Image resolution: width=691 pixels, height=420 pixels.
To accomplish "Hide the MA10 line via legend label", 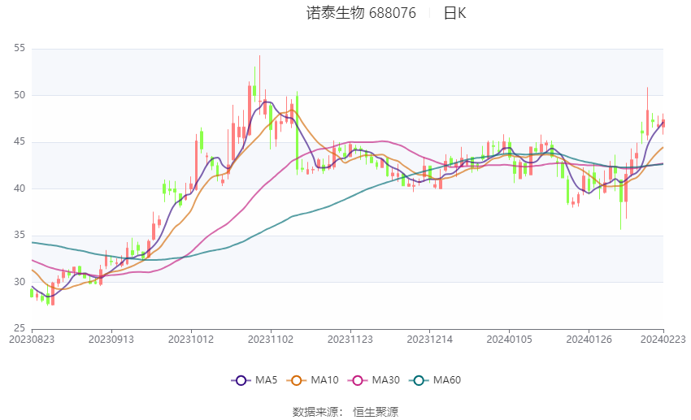I will click(324, 380).
